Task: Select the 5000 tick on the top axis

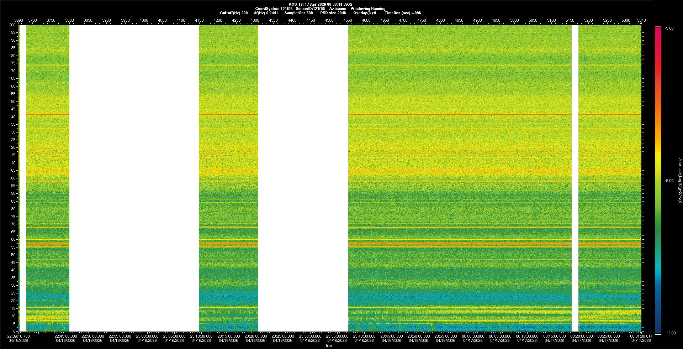Action: 514,20
